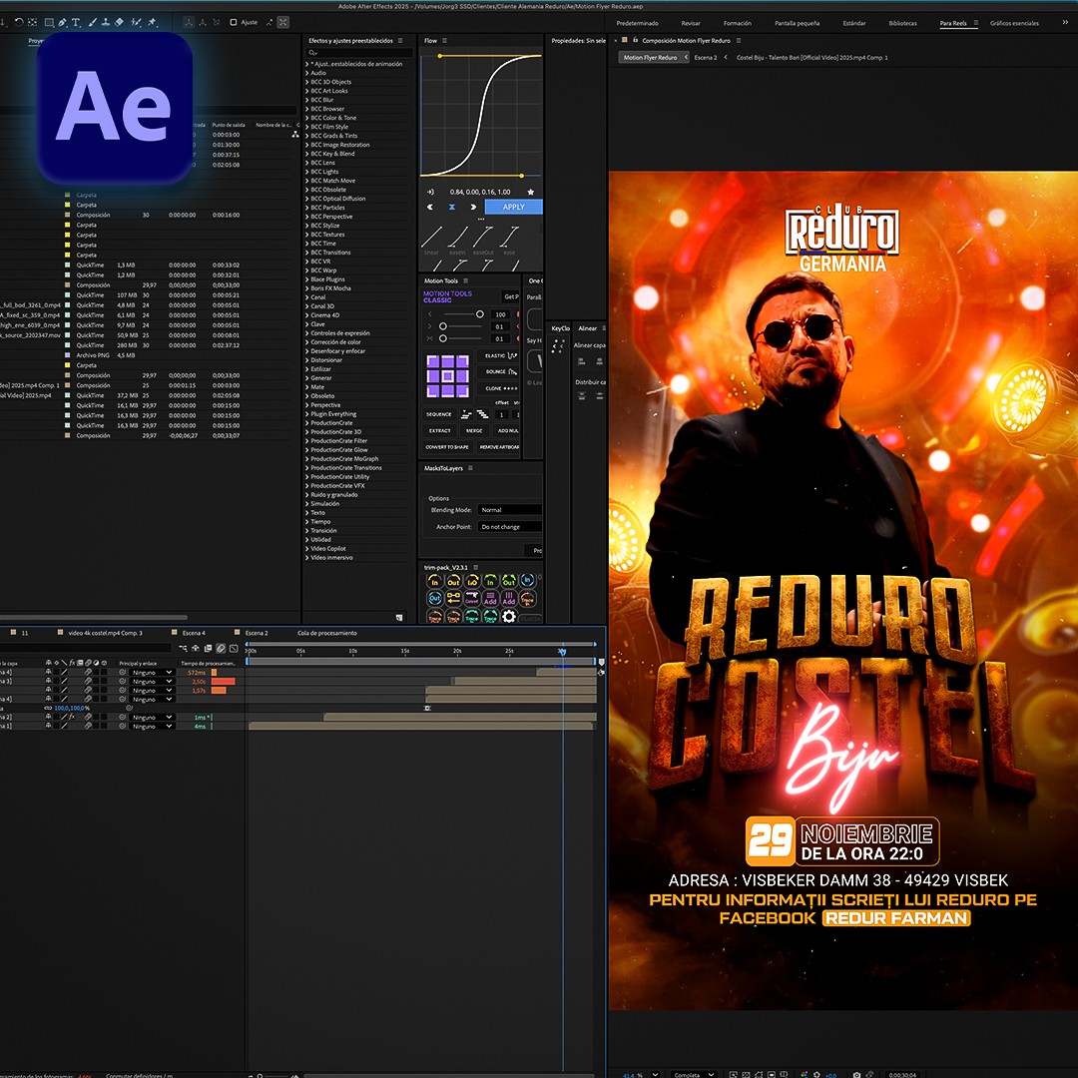Screen dimensions: 1078x1078
Task: Click the effects search field
Action: tap(359, 53)
